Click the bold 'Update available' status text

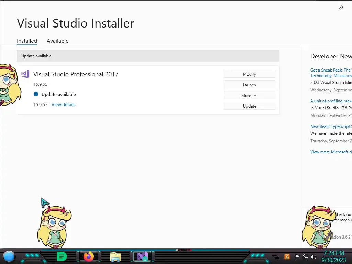pos(58,94)
